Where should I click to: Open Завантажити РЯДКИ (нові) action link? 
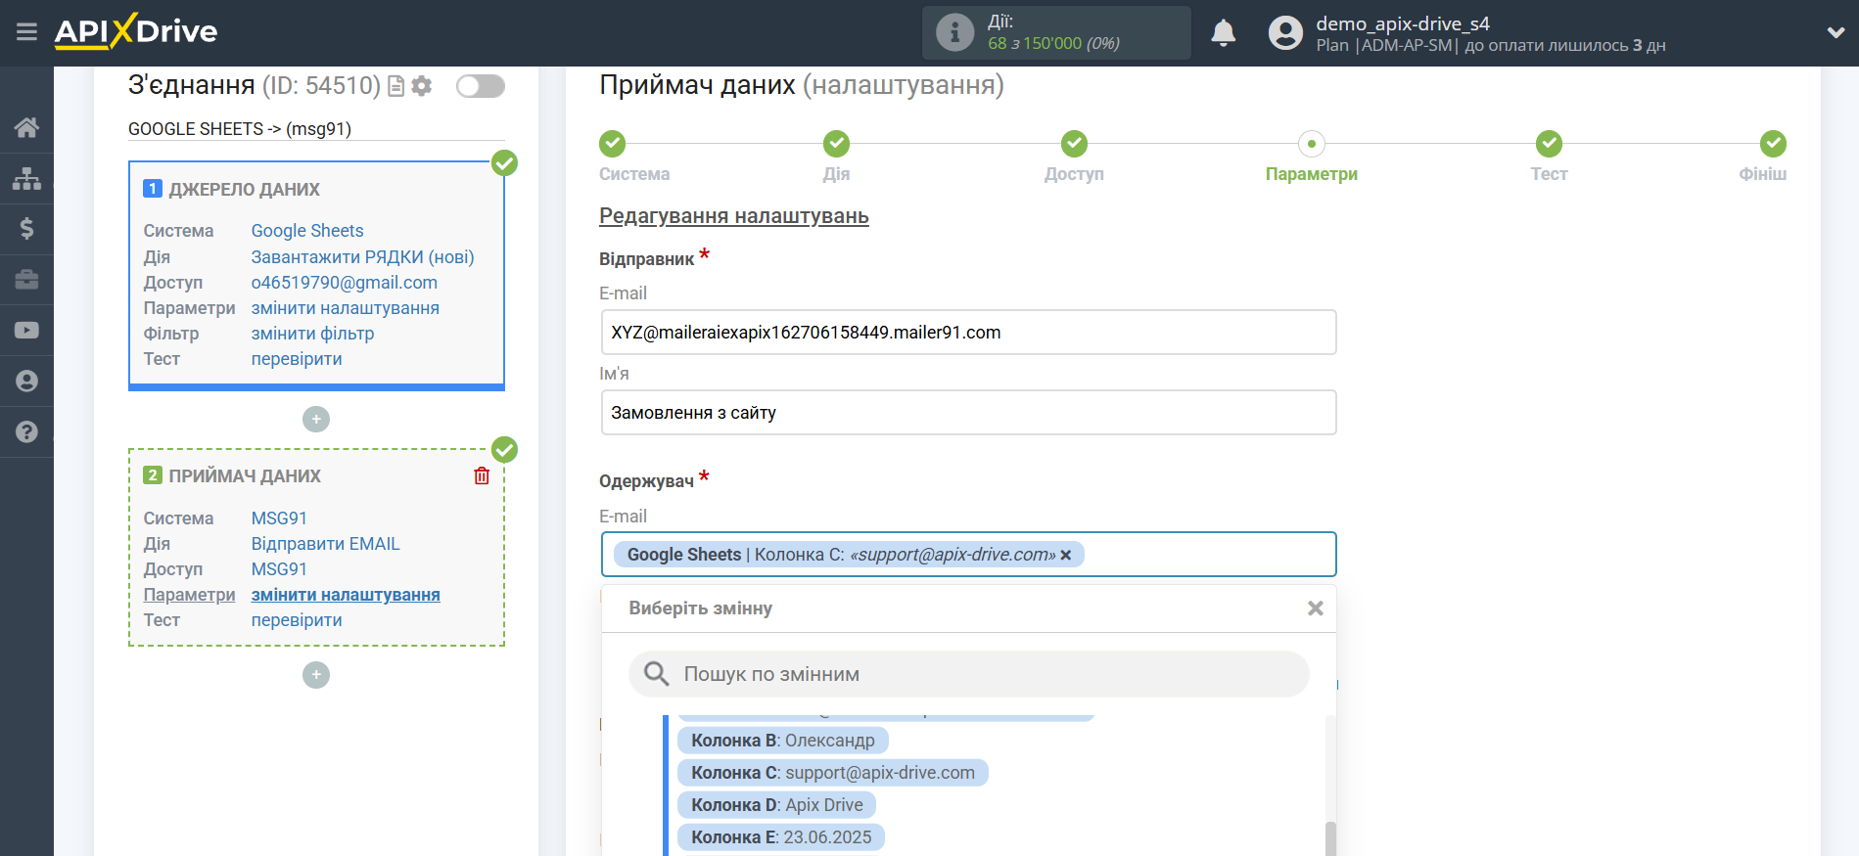coord(362,257)
